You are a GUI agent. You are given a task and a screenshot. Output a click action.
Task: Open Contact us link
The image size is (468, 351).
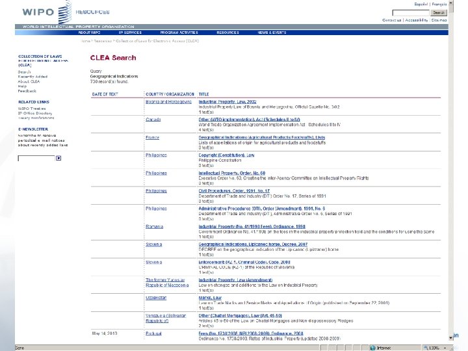click(x=391, y=20)
